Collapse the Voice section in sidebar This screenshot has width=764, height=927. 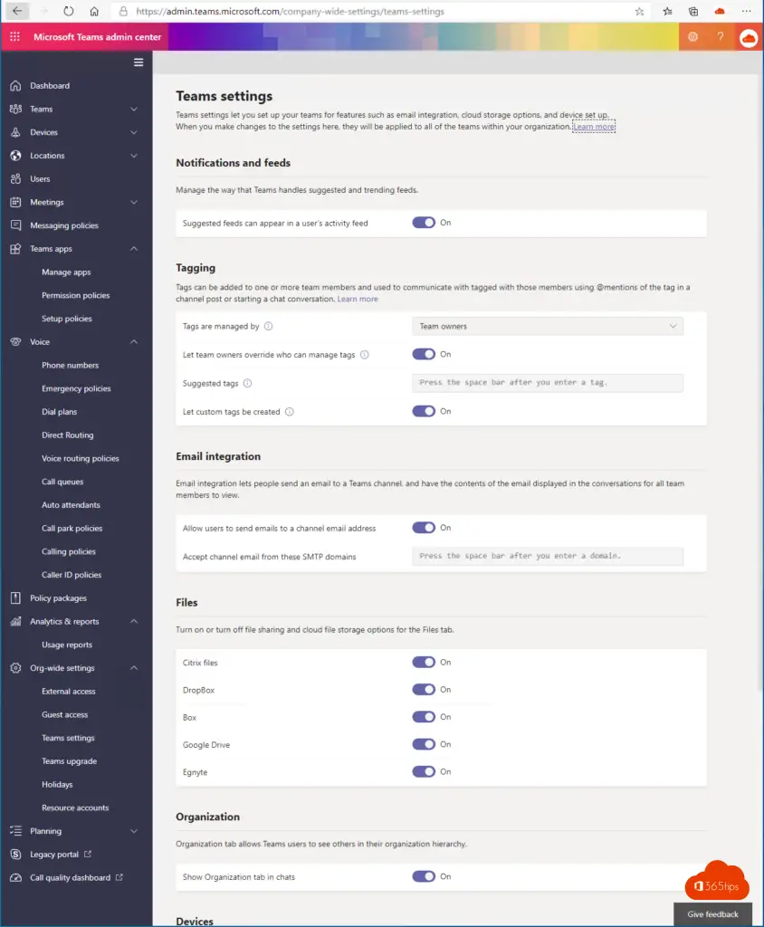click(x=134, y=342)
